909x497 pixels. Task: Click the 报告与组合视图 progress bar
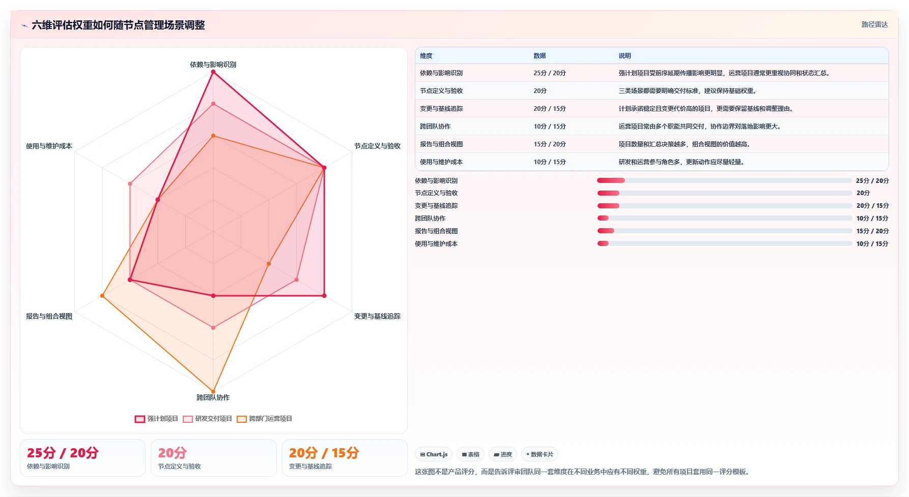point(724,231)
